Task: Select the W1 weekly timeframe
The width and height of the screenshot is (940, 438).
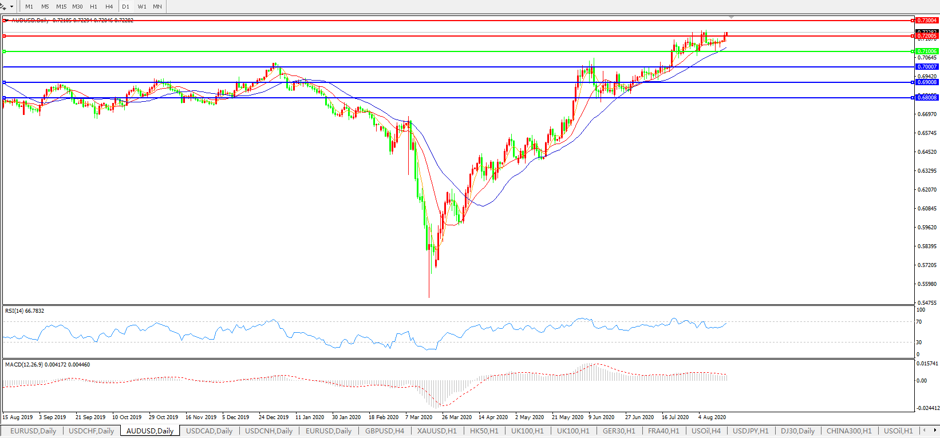Action: [142, 7]
